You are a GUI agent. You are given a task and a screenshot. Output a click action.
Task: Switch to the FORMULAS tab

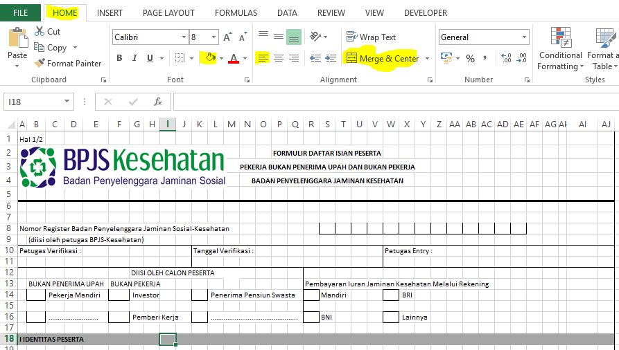[x=236, y=13]
